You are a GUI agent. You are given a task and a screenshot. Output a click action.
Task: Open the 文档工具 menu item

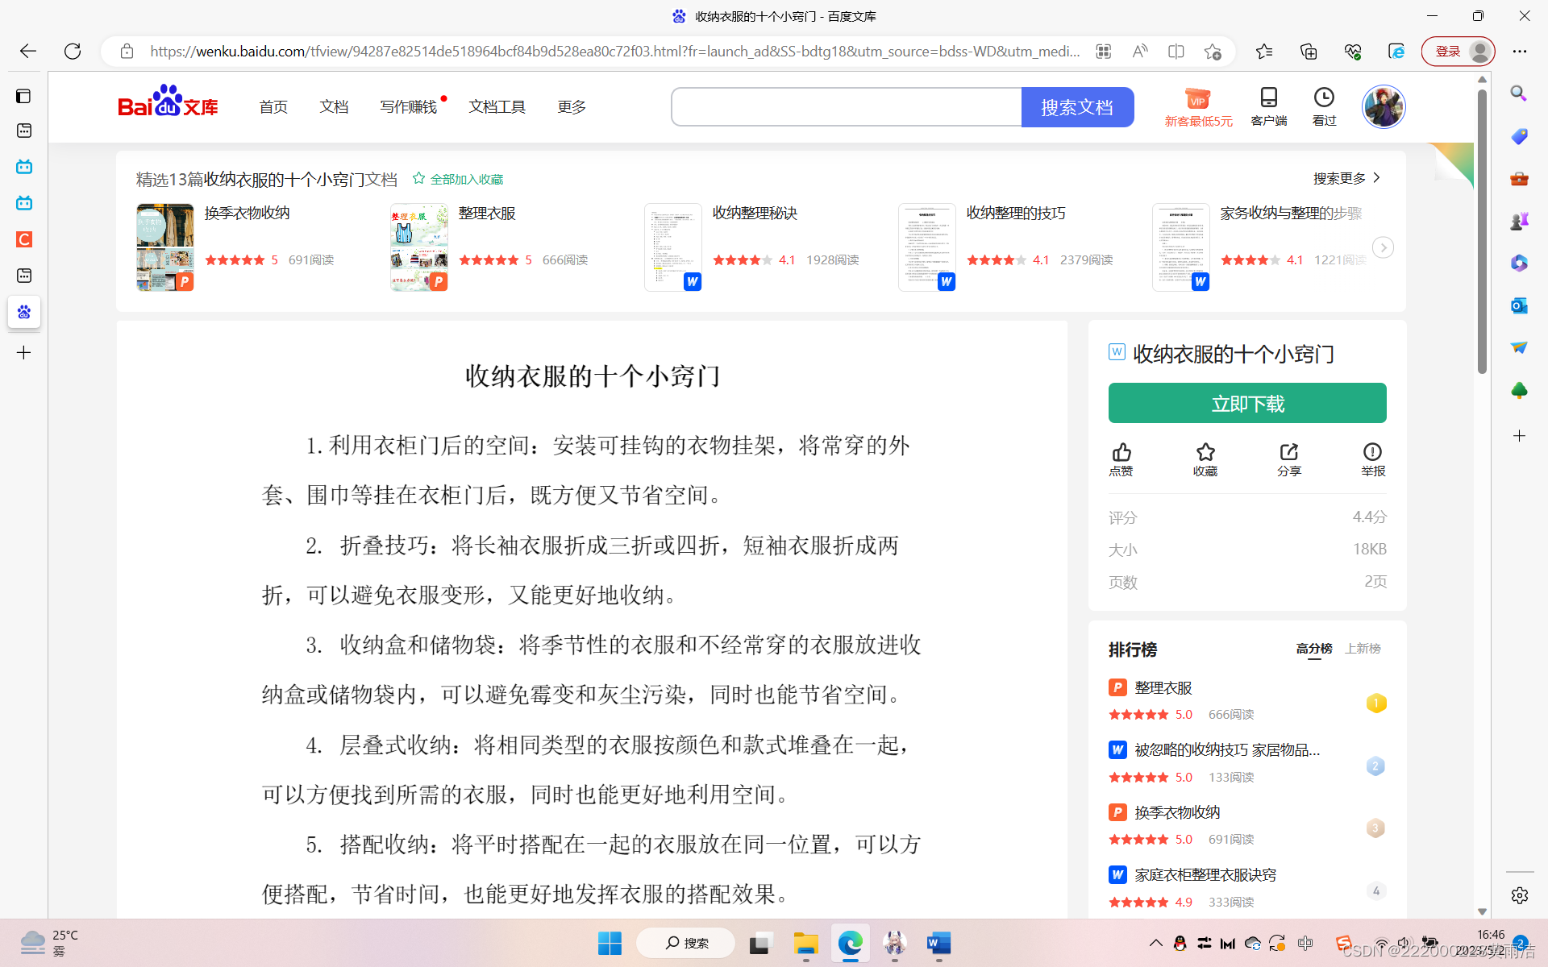497,107
